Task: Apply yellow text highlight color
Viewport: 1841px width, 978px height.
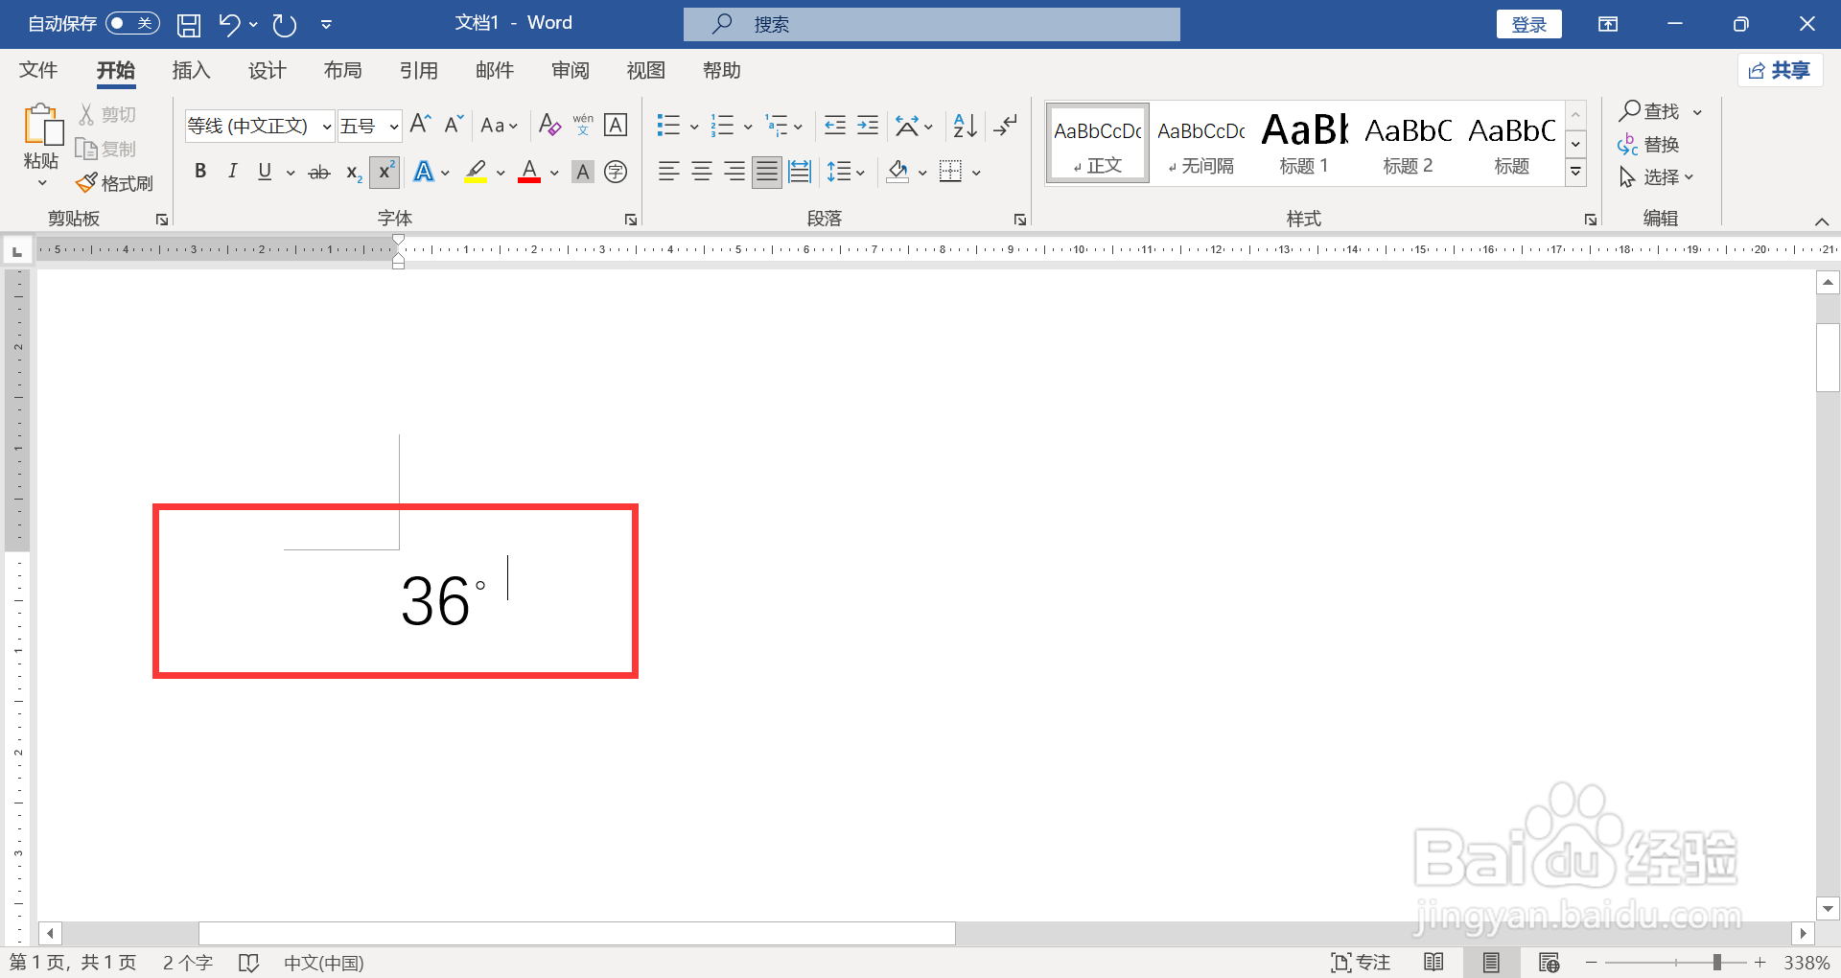Action: pos(476,172)
